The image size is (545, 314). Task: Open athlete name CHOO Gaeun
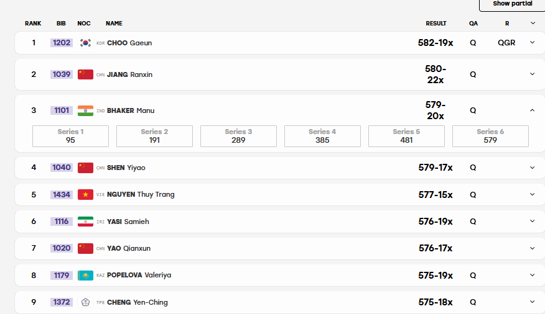tap(129, 43)
